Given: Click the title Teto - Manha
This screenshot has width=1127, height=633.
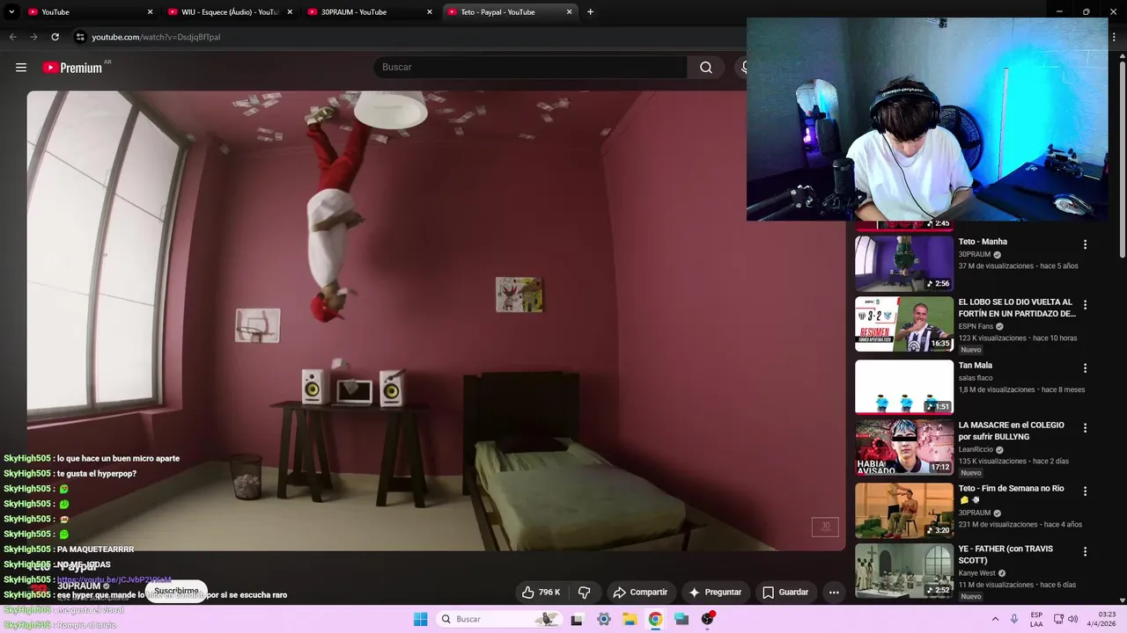Looking at the screenshot, I should [983, 242].
